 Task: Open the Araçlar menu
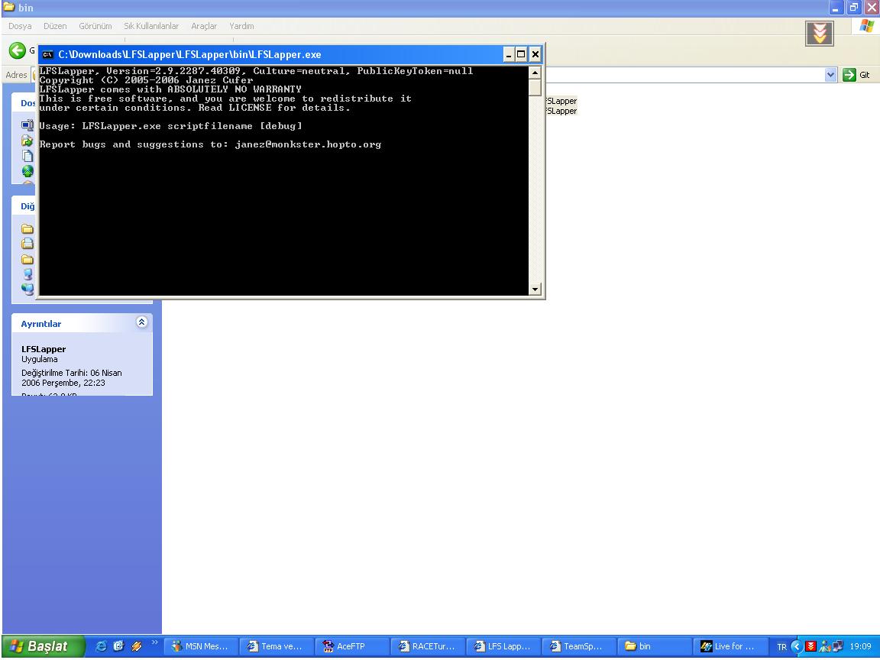(x=204, y=26)
